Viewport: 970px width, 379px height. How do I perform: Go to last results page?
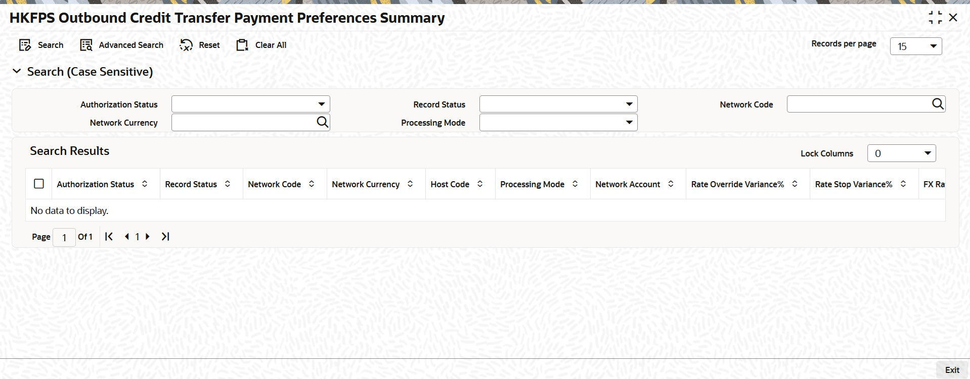(x=165, y=236)
